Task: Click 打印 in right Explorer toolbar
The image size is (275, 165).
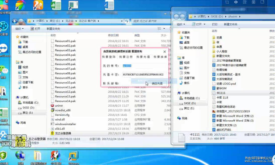Action: coord(215,24)
